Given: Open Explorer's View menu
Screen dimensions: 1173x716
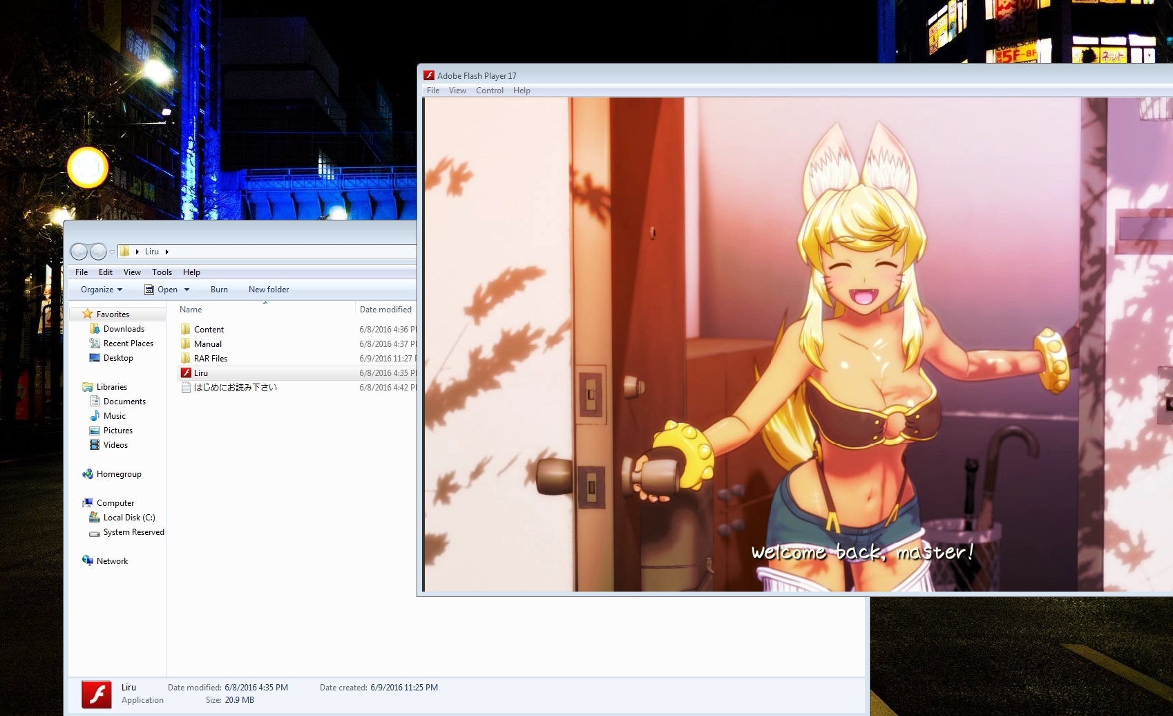Looking at the screenshot, I should click(x=132, y=272).
